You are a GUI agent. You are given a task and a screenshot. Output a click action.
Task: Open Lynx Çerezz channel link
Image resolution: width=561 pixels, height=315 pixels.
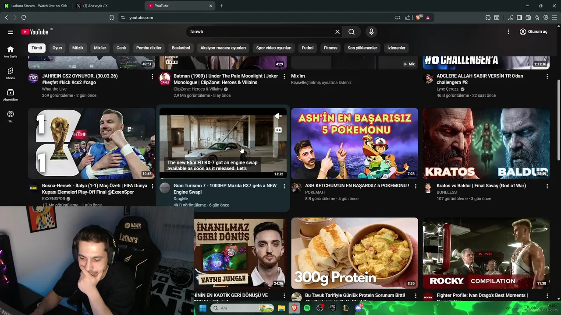[x=447, y=89]
